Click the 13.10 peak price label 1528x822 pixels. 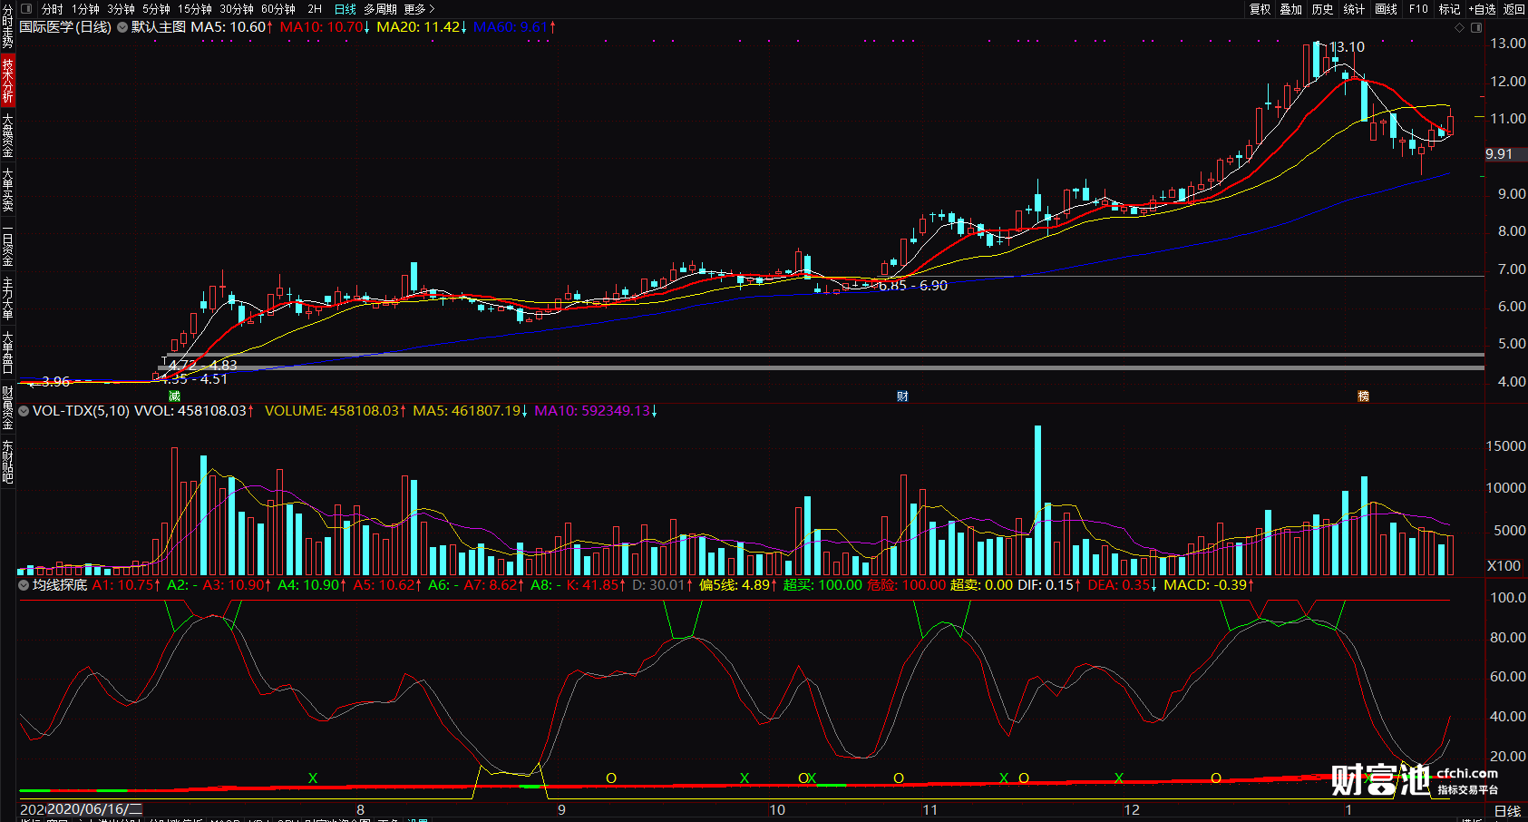click(x=1348, y=47)
